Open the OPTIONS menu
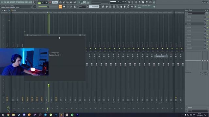 [x=22, y=2]
